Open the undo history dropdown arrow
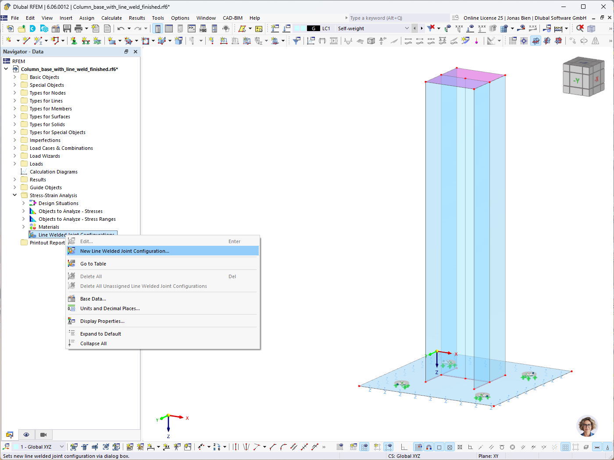The height and width of the screenshot is (460, 614). pyautogui.click(x=129, y=28)
